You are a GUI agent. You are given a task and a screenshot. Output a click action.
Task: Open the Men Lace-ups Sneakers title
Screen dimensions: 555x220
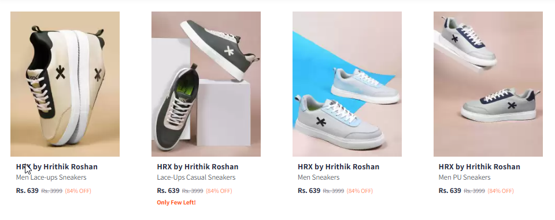tap(51, 177)
